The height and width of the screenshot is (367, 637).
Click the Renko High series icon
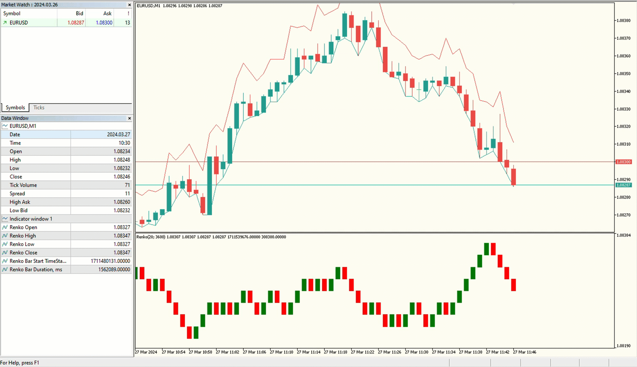coord(5,236)
